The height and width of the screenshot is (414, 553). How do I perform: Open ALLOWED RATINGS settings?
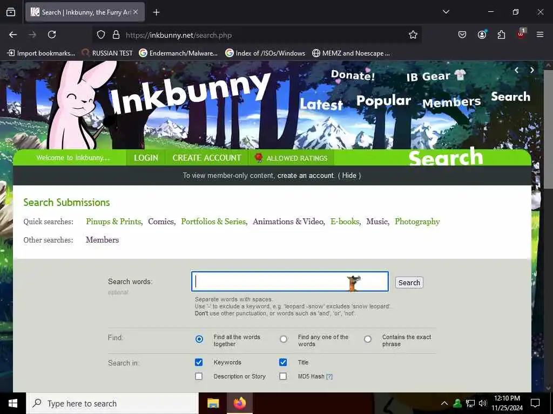point(291,158)
